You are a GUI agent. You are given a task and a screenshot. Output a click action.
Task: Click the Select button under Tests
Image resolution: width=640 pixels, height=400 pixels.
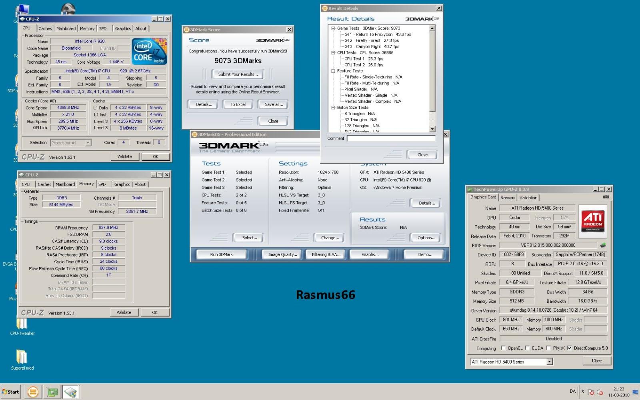click(x=249, y=238)
